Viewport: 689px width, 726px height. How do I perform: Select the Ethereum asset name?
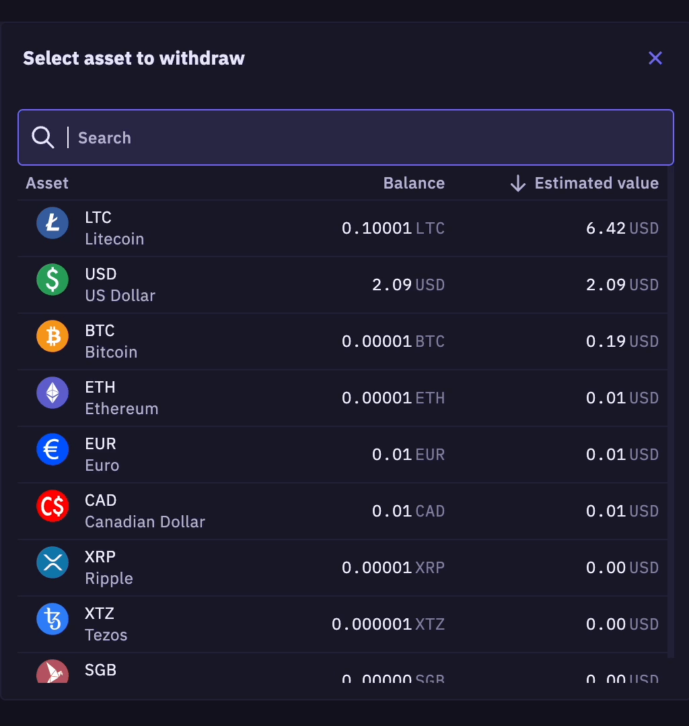click(122, 409)
